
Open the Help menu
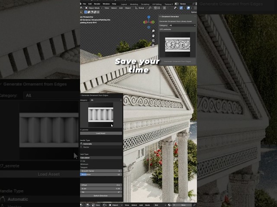(114, 4)
